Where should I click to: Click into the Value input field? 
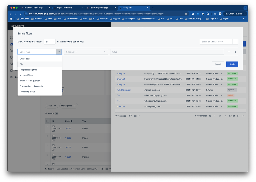(x=167, y=52)
